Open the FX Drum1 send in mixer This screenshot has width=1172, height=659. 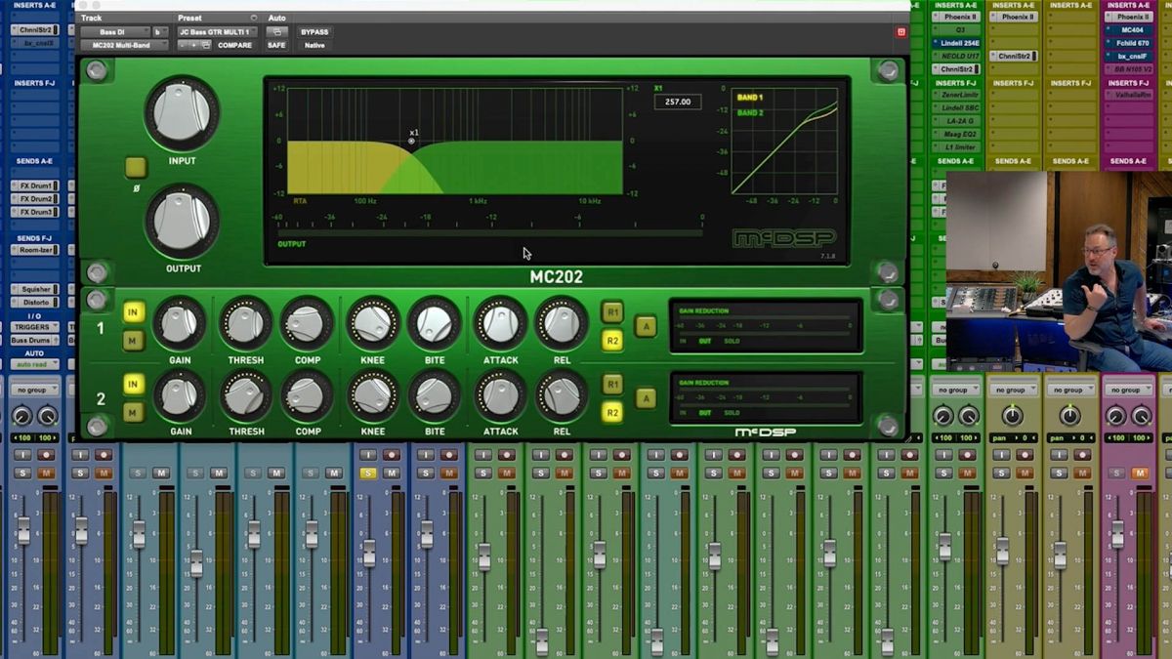(x=36, y=185)
